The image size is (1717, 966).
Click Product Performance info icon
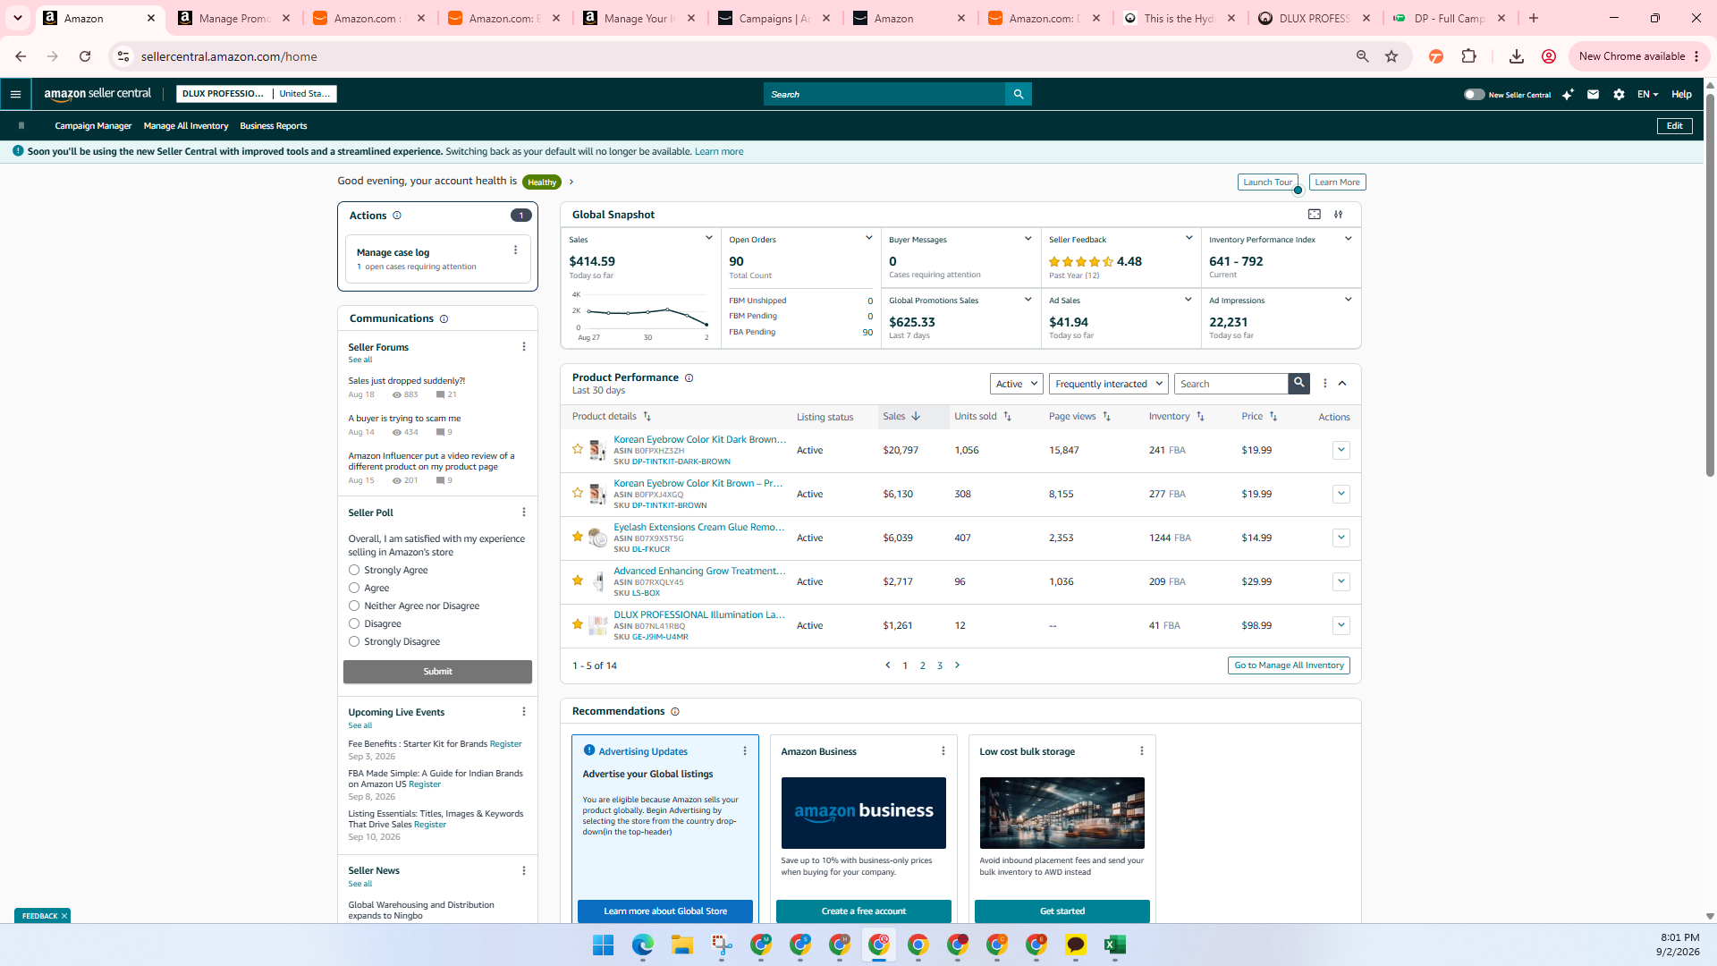tap(689, 378)
